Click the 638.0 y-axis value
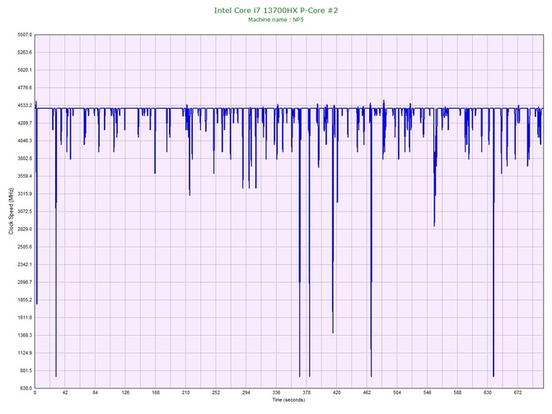Viewport: 552px width, 414px height. click(26, 388)
